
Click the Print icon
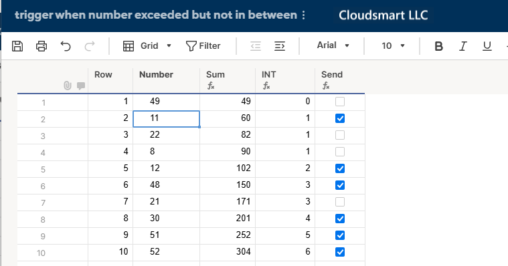point(41,46)
